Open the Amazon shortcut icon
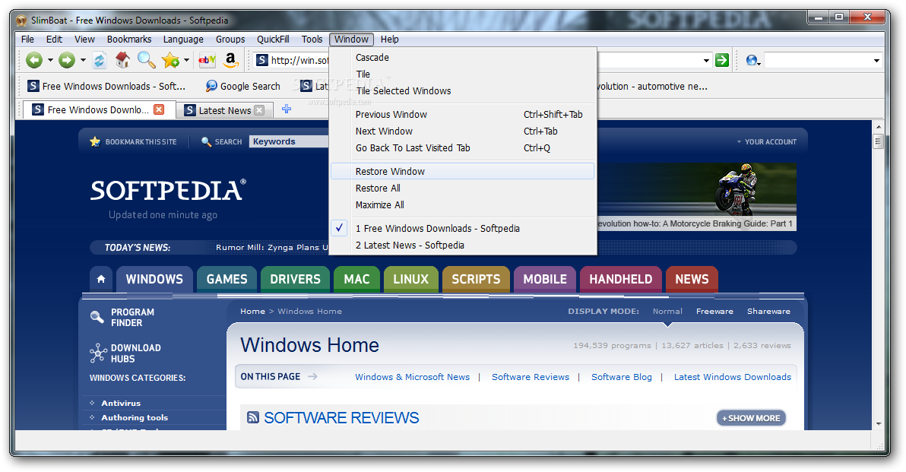This screenshot has height=472, width=906. 230,59
